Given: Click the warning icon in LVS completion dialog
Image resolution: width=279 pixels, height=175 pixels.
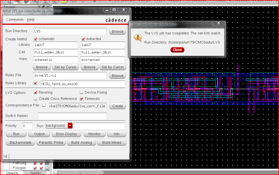Looking at the screenshot, I should pyautogui.click(x=138, y=38).
